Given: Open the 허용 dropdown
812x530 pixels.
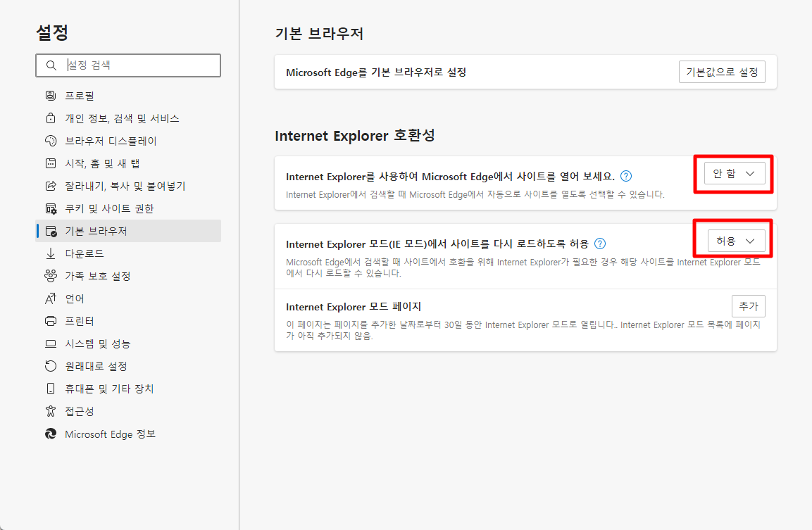Looking at the screenshot, I should [x=737, y=241].
